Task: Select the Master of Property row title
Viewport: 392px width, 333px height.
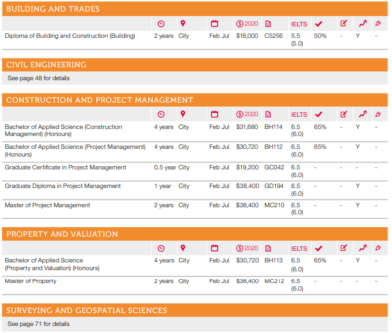Action: (x=31, y=281)
